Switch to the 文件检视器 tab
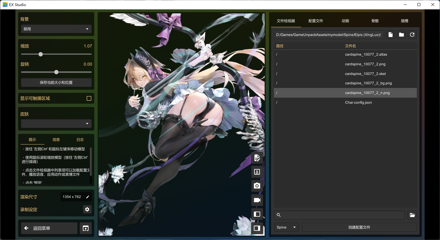 (286, 21)
